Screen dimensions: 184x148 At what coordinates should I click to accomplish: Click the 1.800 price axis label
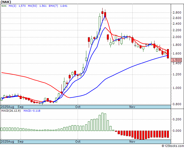click(x=177, y=45)
